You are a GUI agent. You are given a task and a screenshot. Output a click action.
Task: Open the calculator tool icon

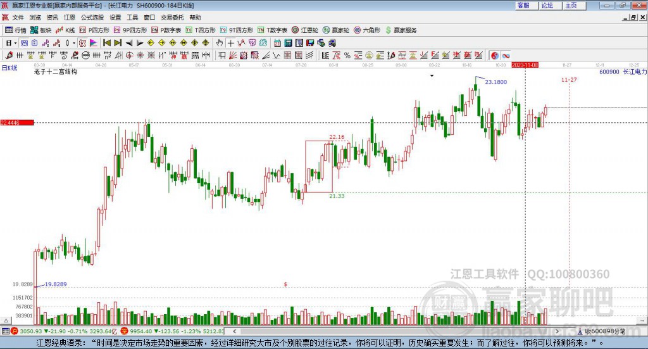pos(288,43)
